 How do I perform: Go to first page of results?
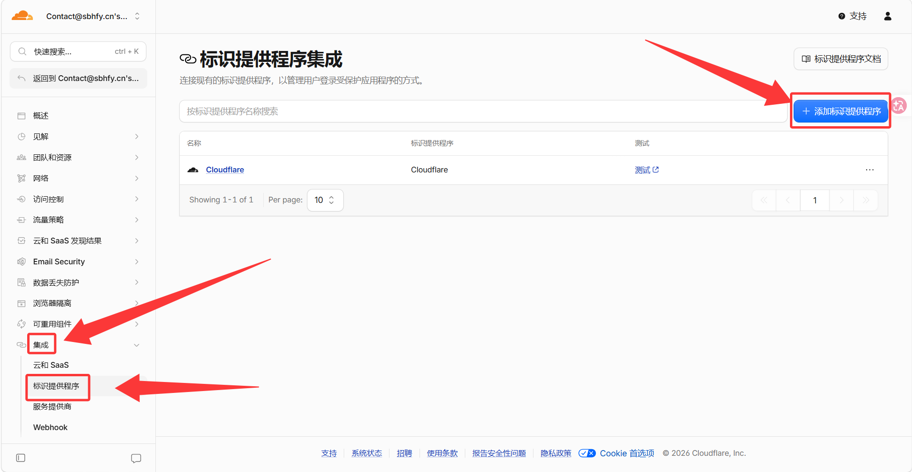pyautogui.click(x=764, y=200)
